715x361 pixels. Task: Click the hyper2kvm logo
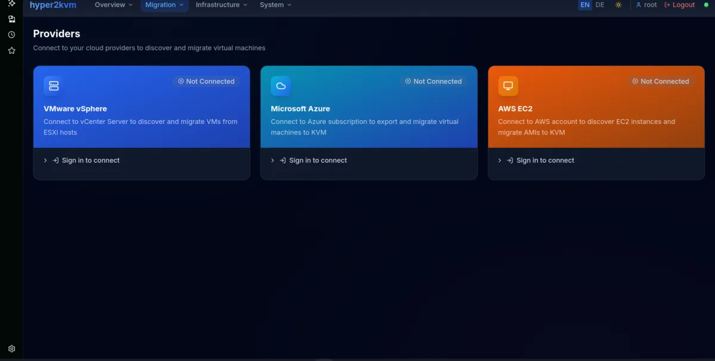coord(52,5)
